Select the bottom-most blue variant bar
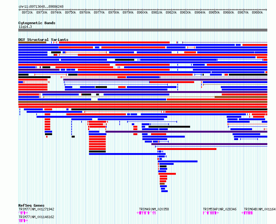Screen dimensions: 276x224 (164, 191)
